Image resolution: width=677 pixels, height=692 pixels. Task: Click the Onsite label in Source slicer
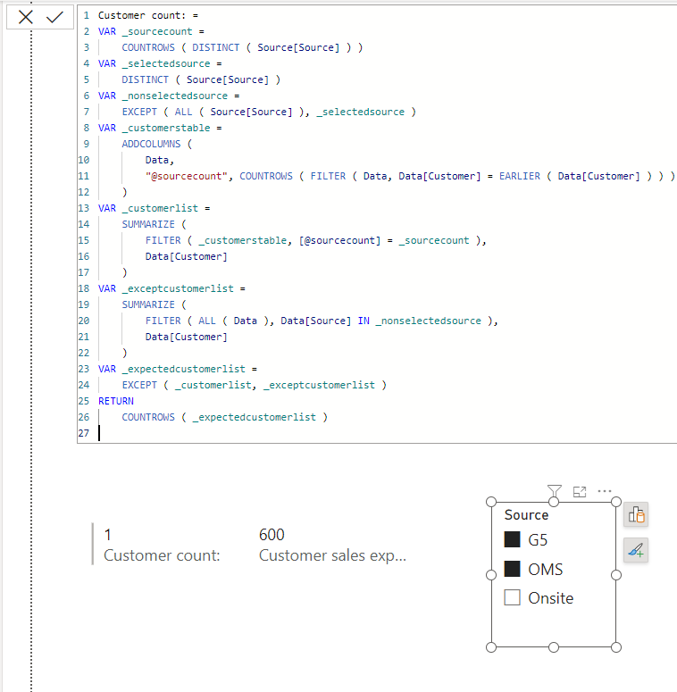[551, 598]
